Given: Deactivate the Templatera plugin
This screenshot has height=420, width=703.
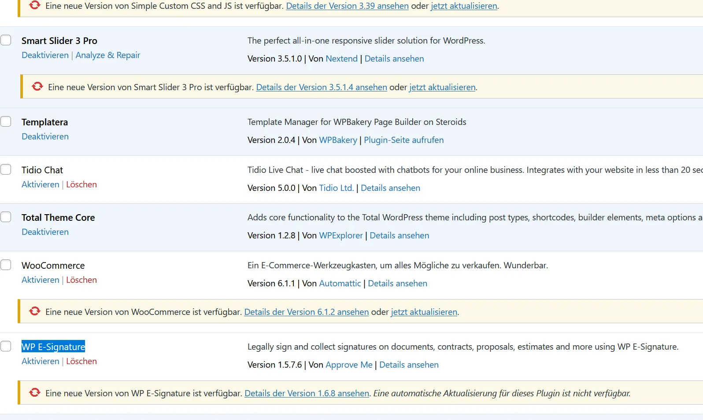Looking at the screenshot, I should tap(45, 136).
